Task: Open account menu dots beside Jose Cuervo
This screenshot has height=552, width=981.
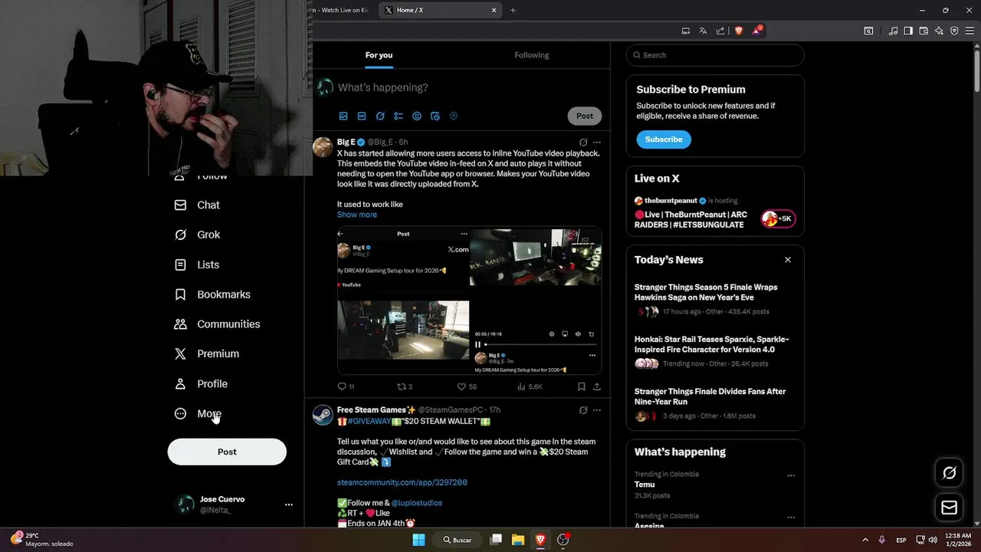Action: tap(289, 504)
